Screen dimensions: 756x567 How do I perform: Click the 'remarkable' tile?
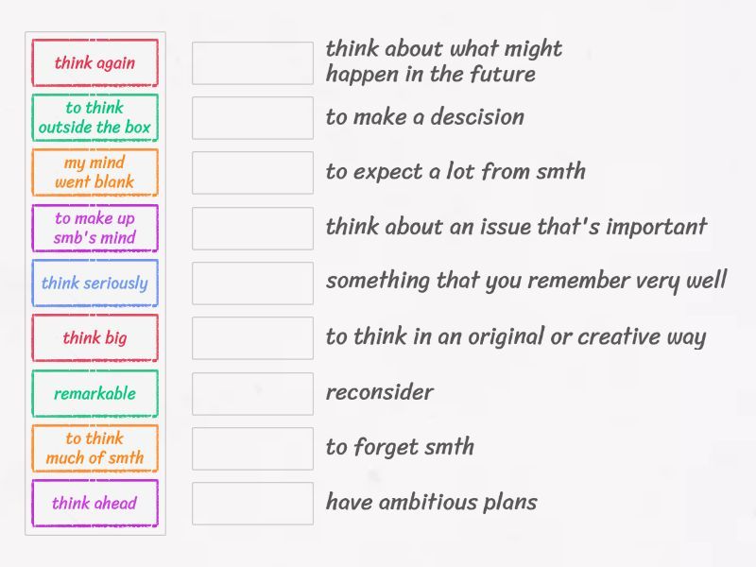pos(94,393)
